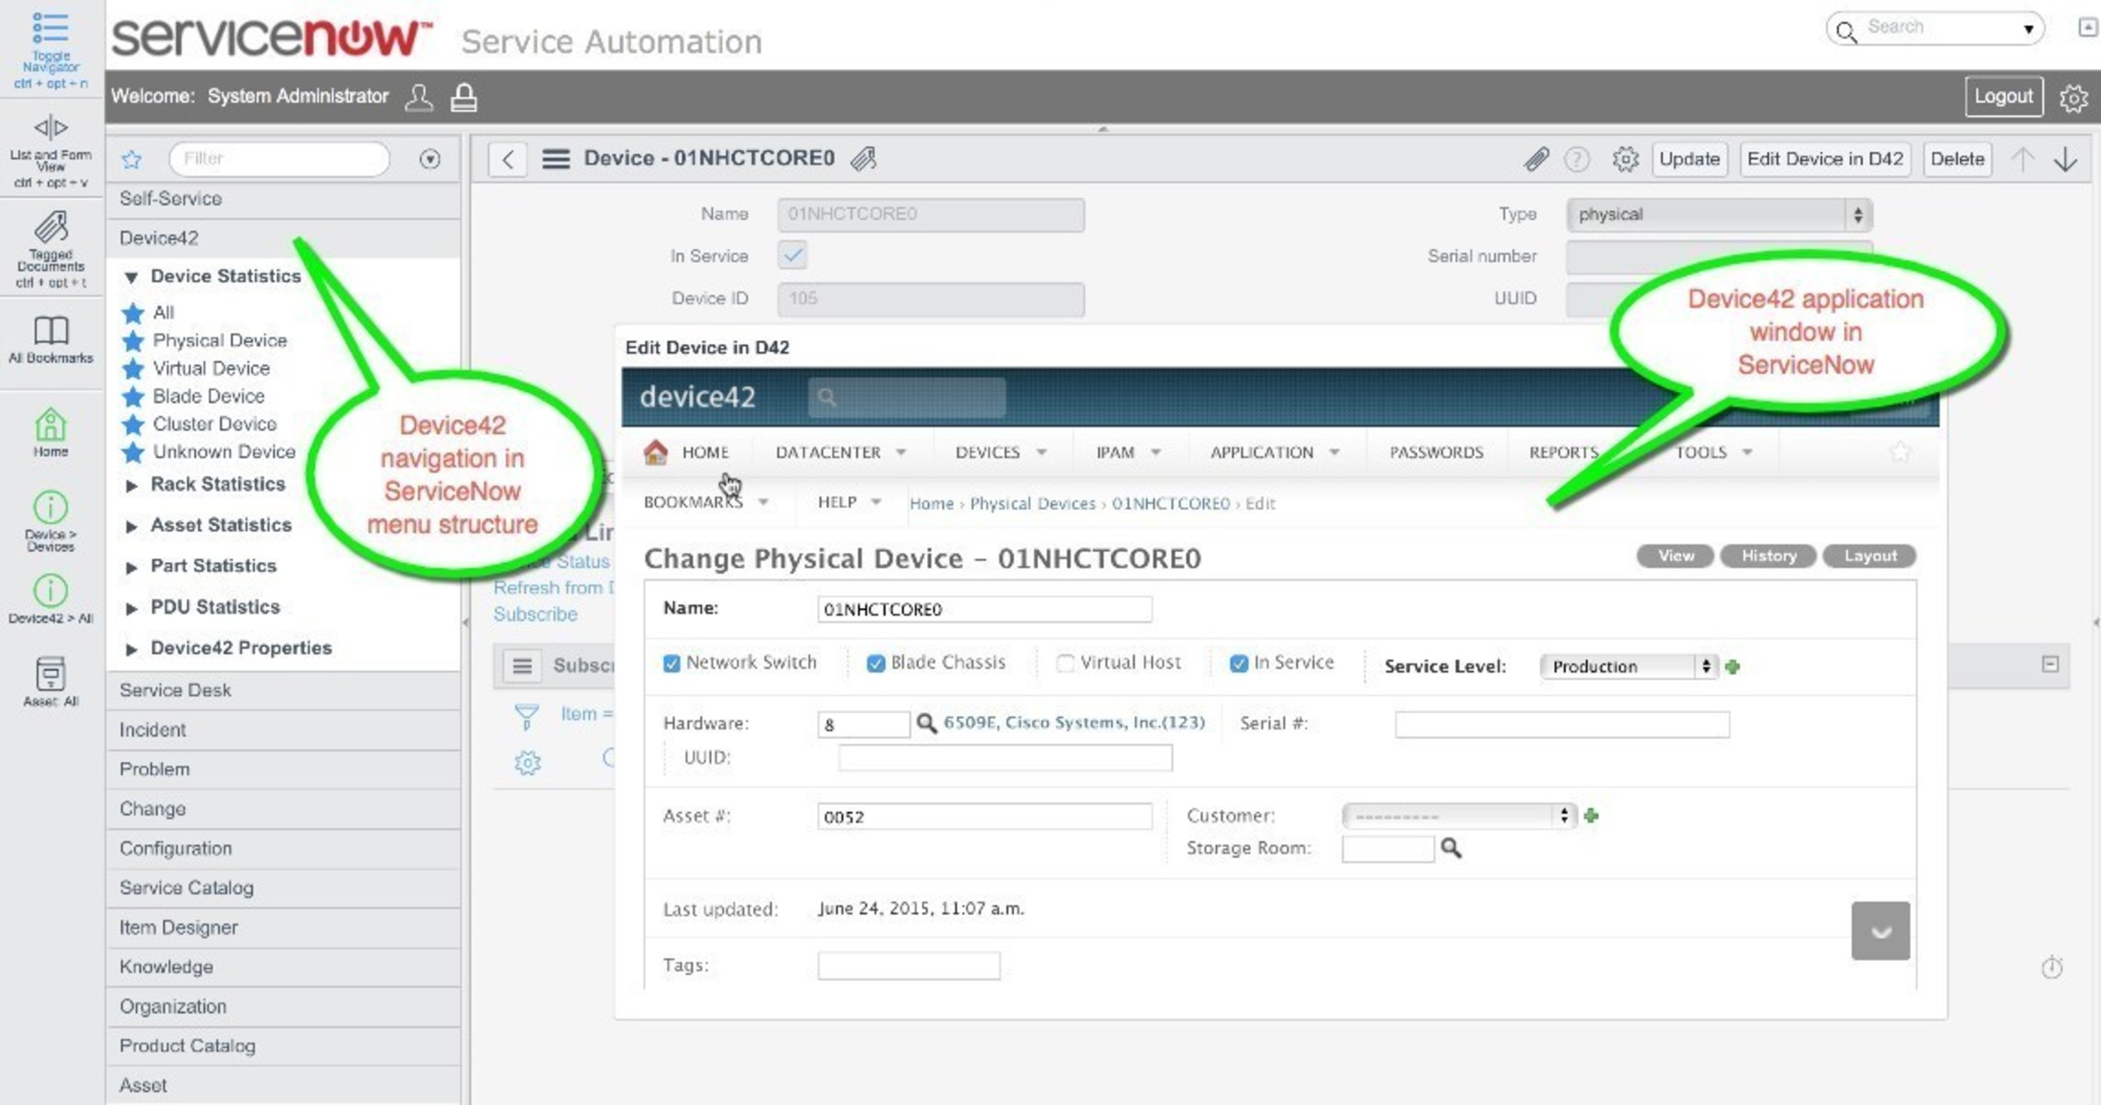Click the Passwords menu in Device42
Viewport: 2101px width, 1105px height.
[1436, 451]
